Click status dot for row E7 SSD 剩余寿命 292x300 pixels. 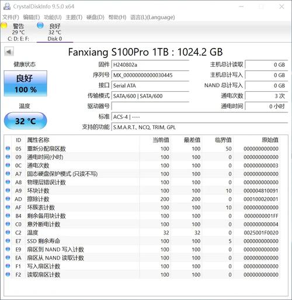point(8,240)
